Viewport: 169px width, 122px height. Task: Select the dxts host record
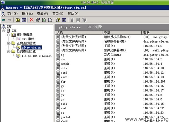pos(64,68)
